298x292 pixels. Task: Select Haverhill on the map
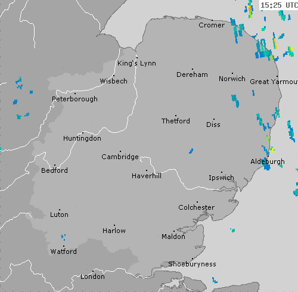[x=147, y=176]
